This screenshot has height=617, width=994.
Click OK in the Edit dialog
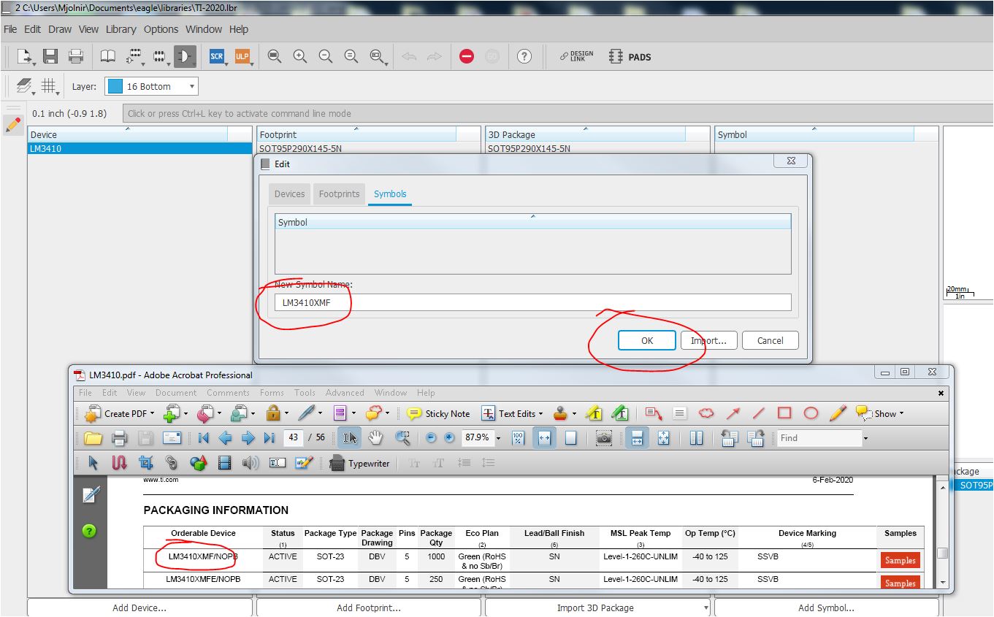point(647,340)
